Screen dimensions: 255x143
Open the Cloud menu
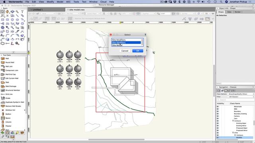[103, 2]
